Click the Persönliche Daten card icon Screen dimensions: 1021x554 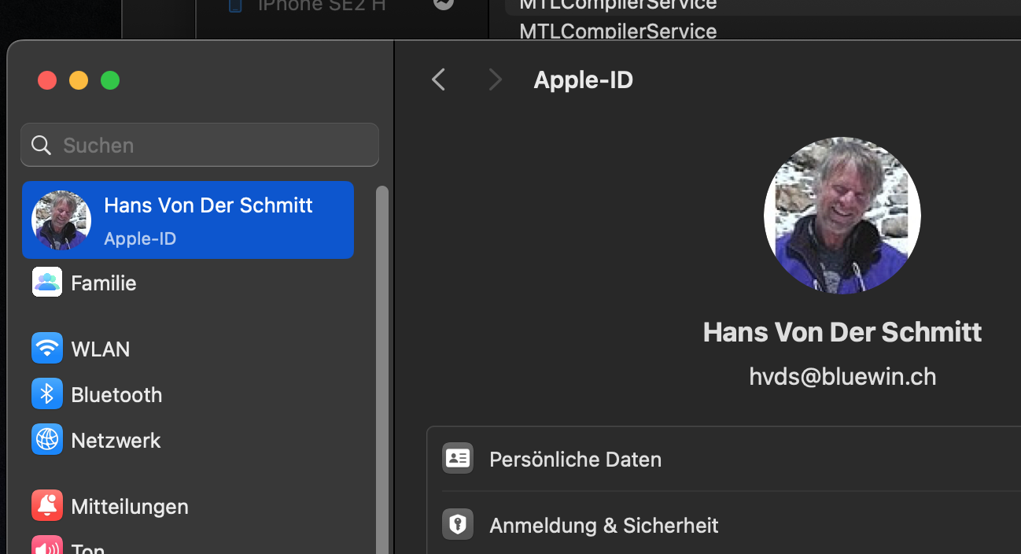click(x=458, y=459)
